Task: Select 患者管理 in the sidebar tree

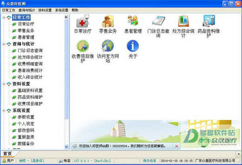Action: click(26, 37)
